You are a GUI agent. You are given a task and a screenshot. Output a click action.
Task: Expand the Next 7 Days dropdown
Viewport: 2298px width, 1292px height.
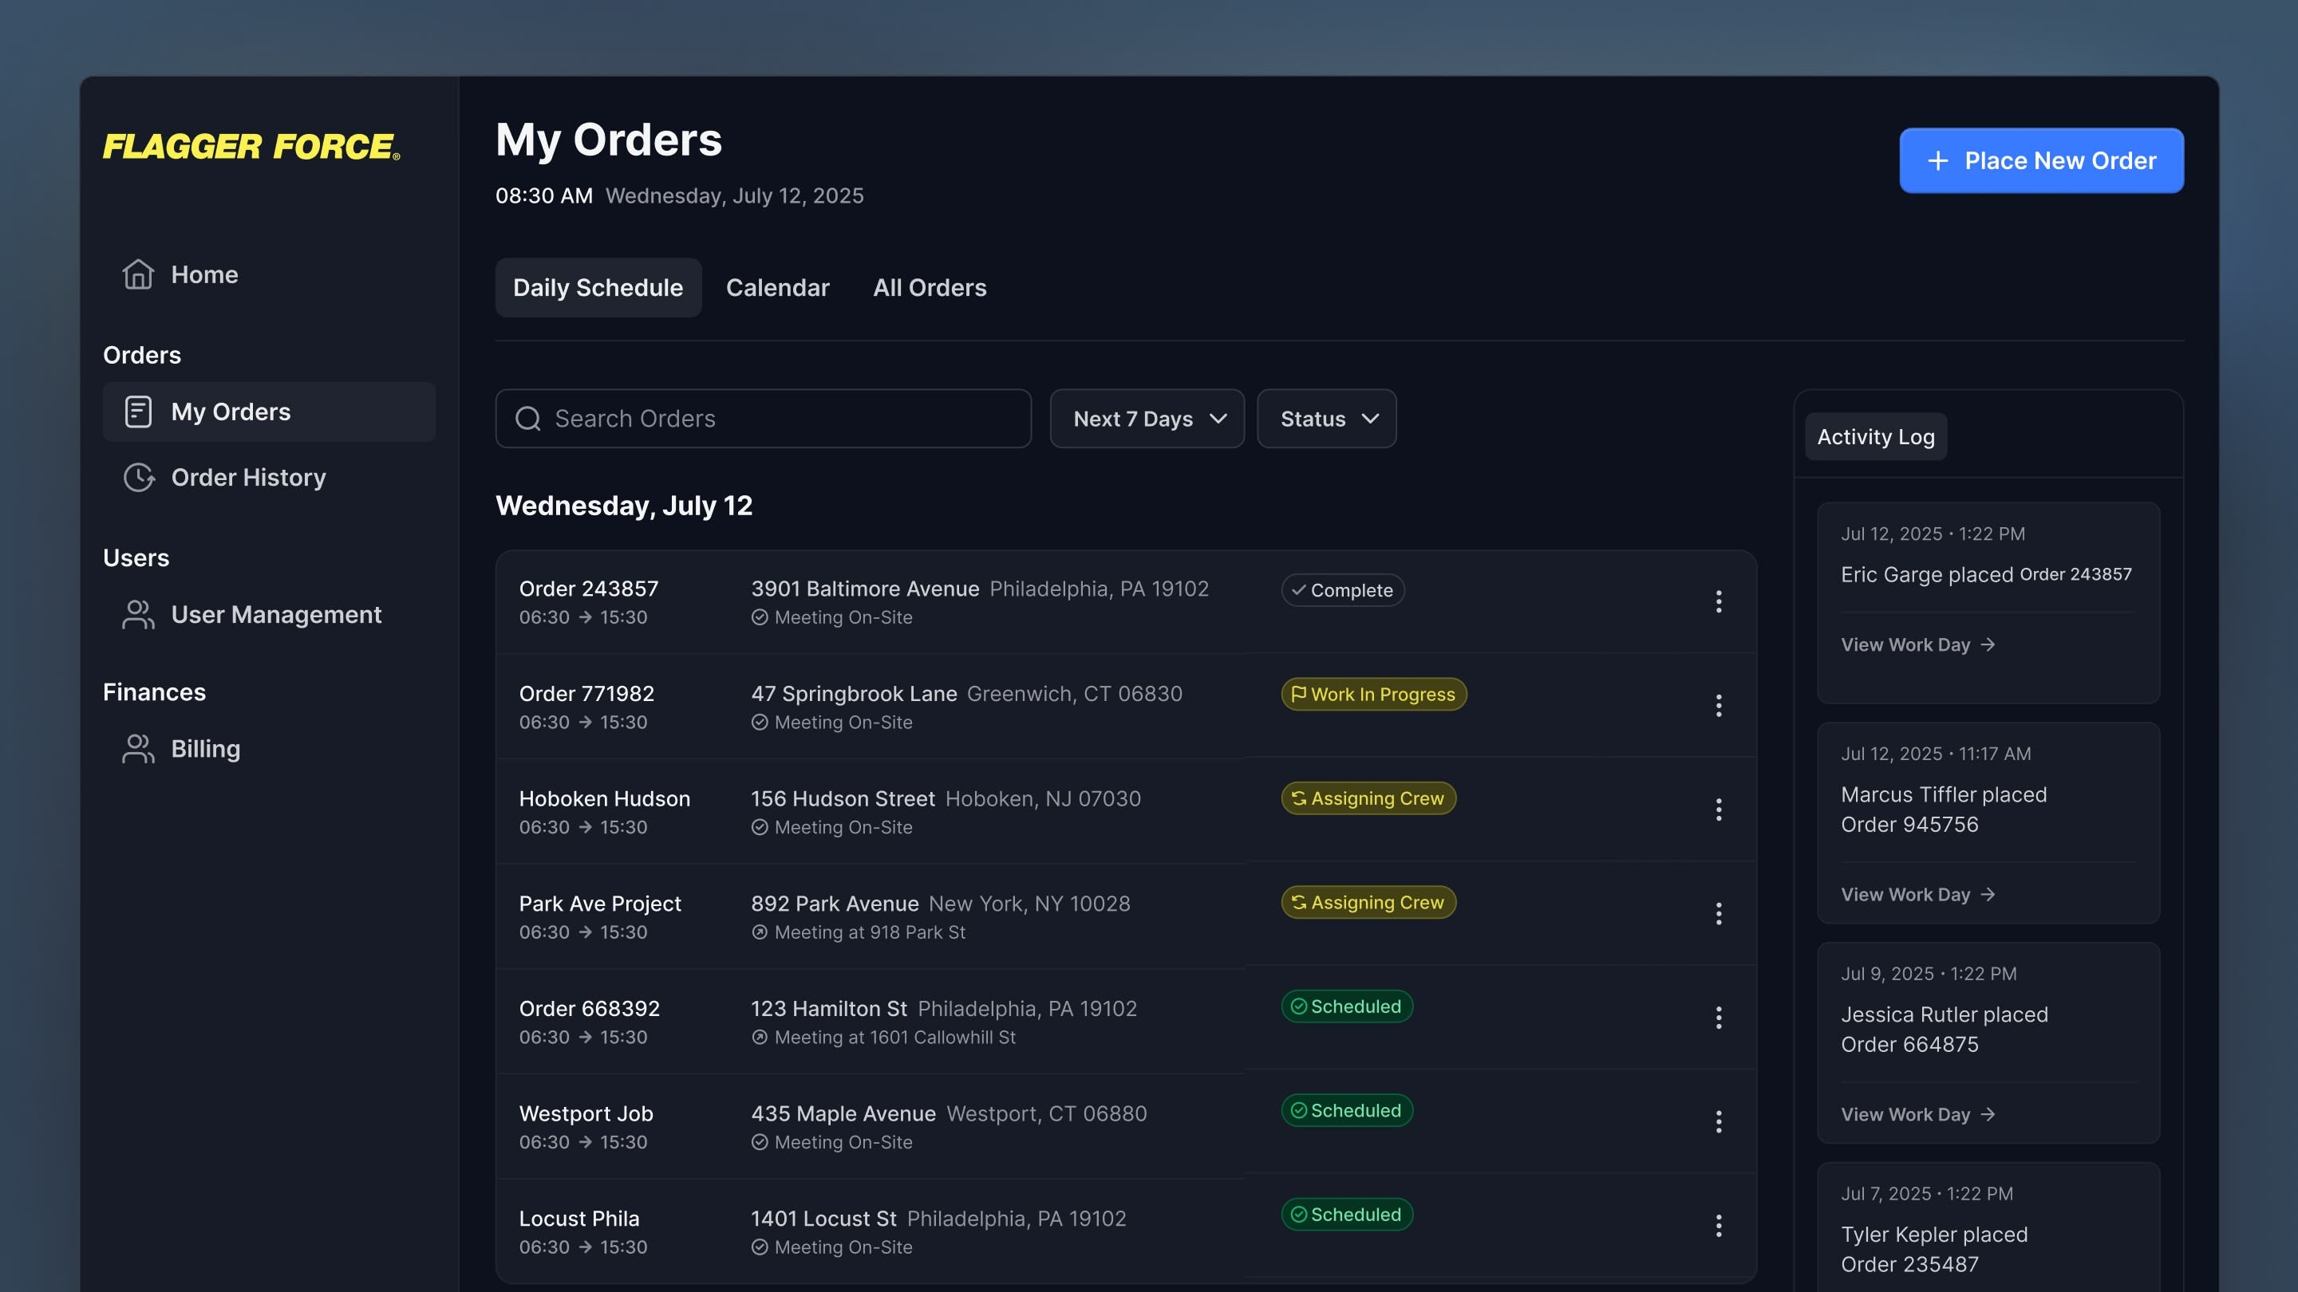click(1147, 419)
